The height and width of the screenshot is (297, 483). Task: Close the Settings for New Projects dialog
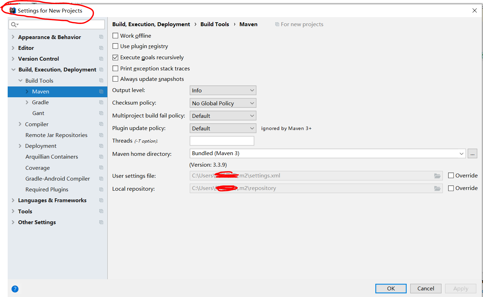click(x=475, y=10)
